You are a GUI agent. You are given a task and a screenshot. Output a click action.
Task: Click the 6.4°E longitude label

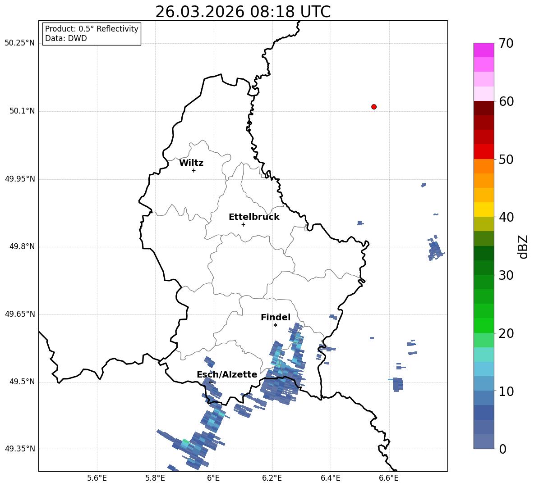point(330,478)
